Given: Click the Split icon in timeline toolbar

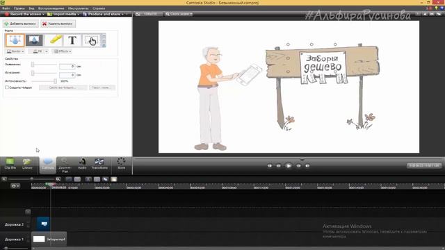Looking at the screenshot, I should pos(97,179).
